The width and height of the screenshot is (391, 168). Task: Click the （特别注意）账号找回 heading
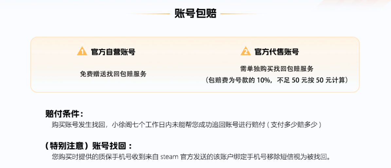coord(88,145)
